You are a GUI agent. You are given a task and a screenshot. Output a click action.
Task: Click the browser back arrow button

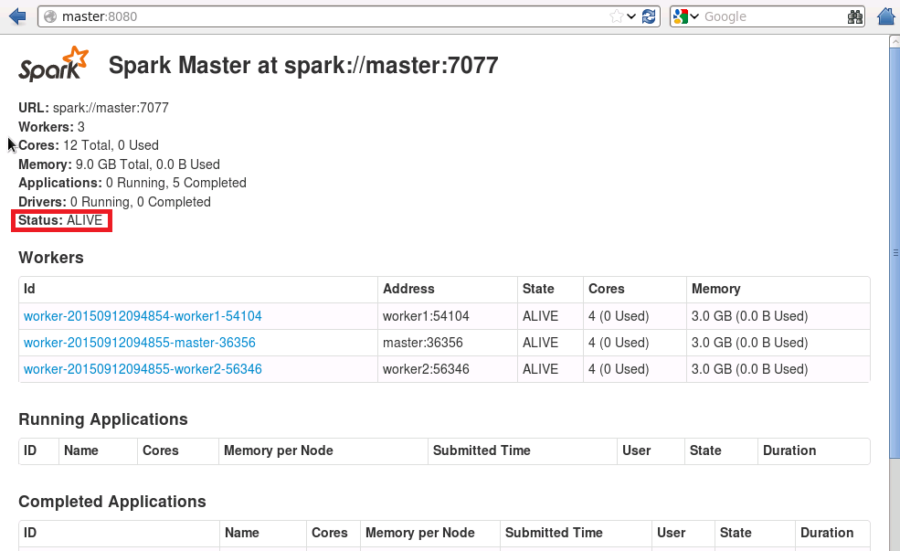coord(17,16)
